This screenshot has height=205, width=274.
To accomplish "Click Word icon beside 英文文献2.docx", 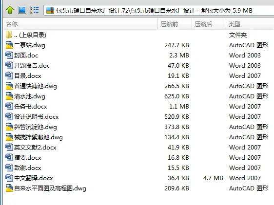I will pos(9,147).
